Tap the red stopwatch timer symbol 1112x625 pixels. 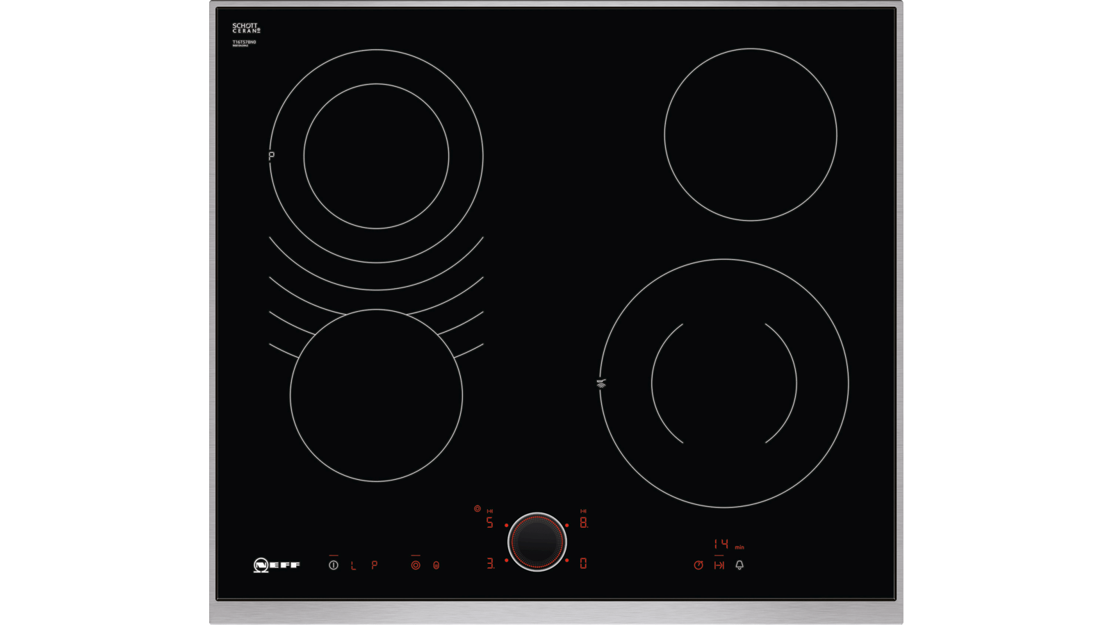(x=698, y=565)
